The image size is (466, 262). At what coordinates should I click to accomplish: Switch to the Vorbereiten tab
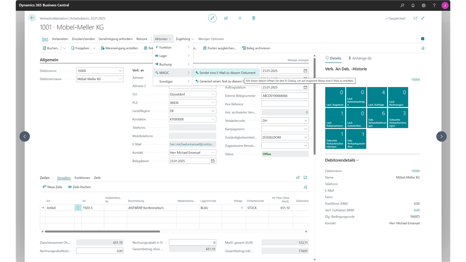click(x=60, y=39)
